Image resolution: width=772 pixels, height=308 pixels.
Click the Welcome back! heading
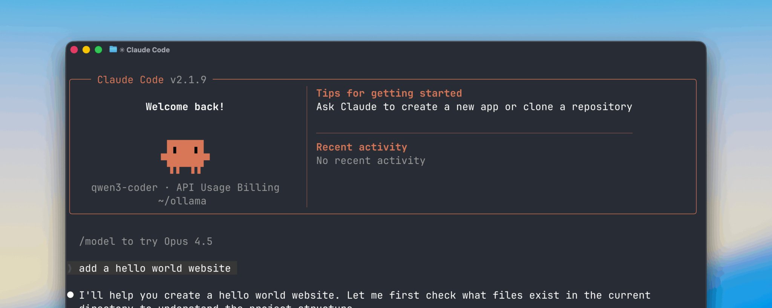tap(185, 107)
